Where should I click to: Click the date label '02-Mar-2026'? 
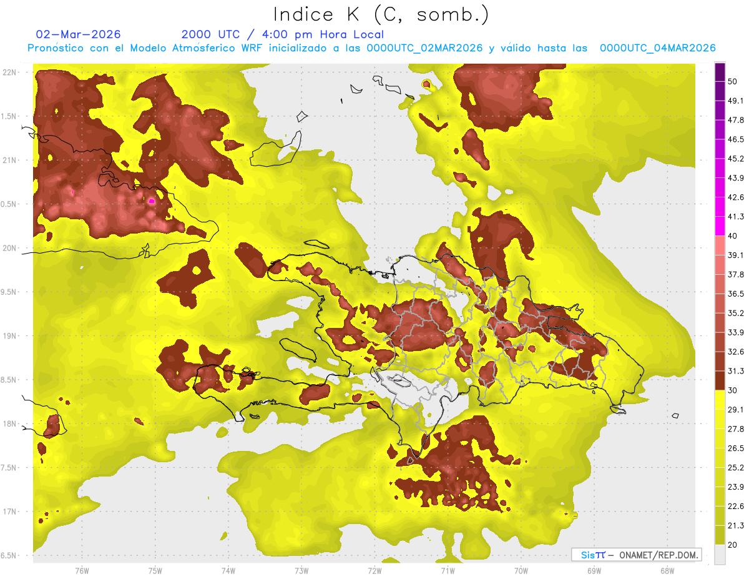[x=79, y=34]
